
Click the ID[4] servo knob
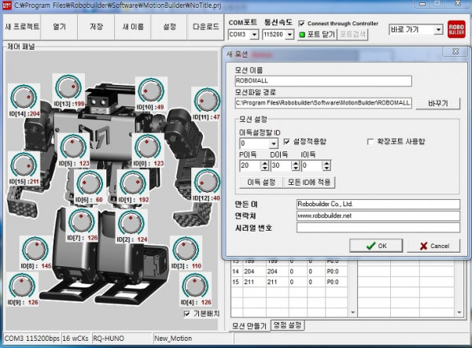tap(195, 286)
